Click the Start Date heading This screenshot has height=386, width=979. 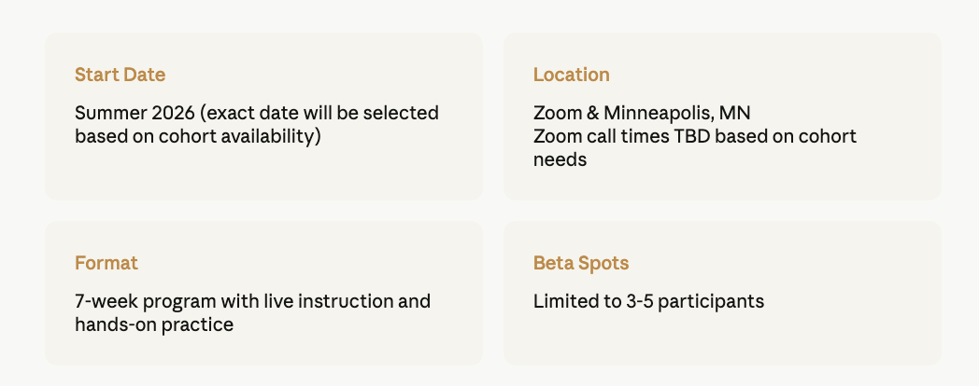(120, 75)
